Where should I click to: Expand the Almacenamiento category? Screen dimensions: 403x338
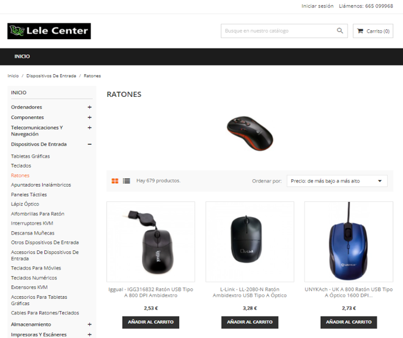point(89,325)
